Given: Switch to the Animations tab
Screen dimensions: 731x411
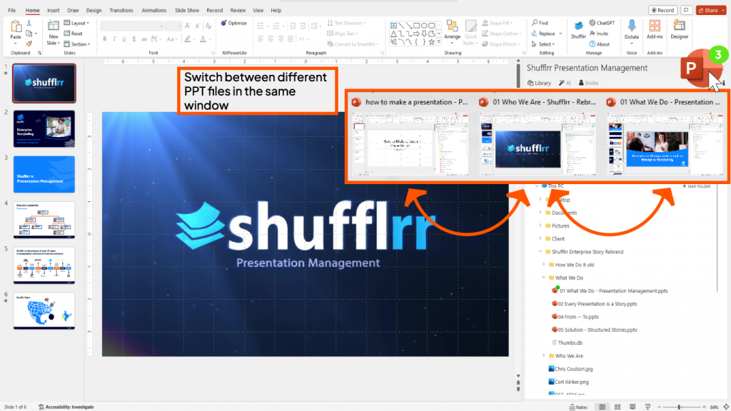Looking at the screenshot, I should coord(154,10).
